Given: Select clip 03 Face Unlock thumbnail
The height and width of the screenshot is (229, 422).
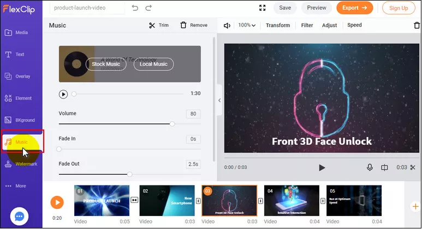Looking at the screenshot, I should tap(229, 201).
